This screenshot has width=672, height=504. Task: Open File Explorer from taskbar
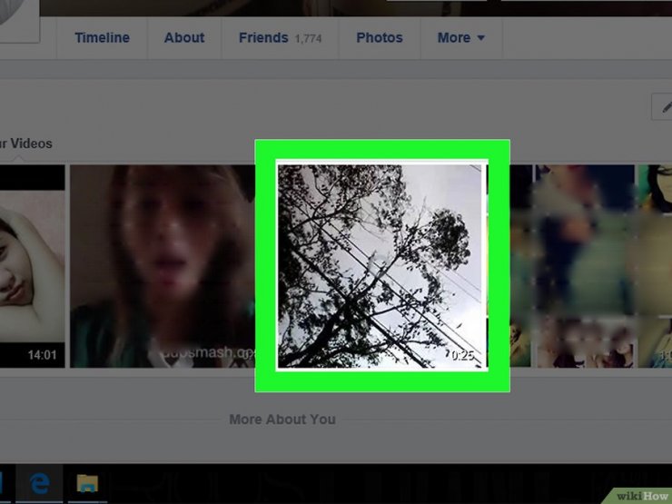(x=87, y=483)
